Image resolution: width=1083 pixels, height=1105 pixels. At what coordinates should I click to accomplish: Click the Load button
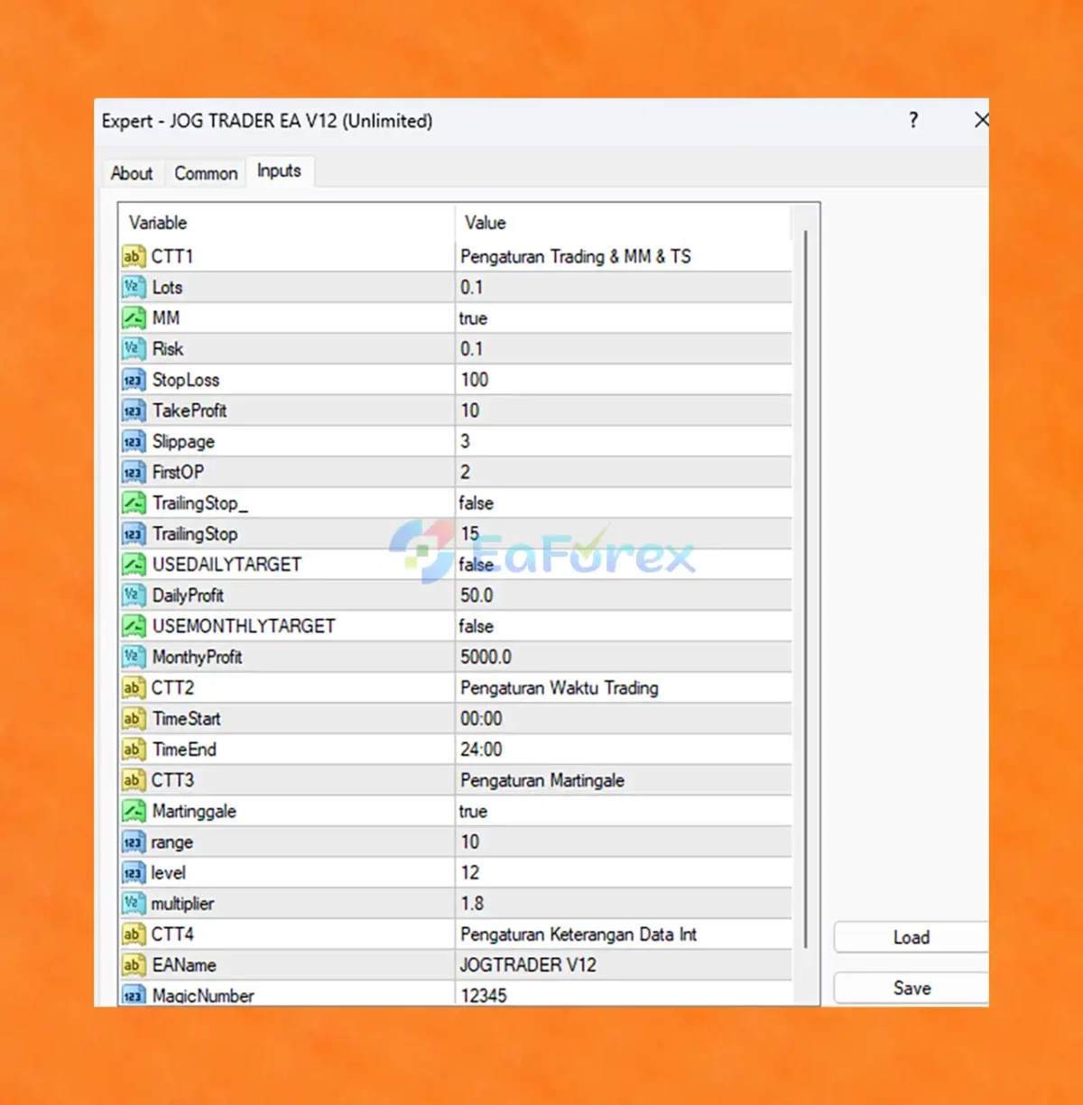point(912,937)
